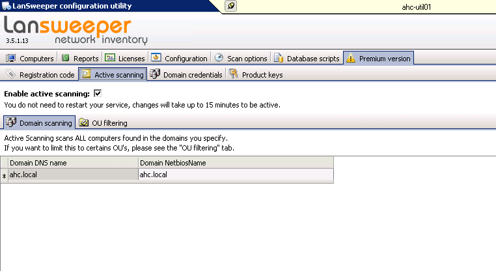The height and width of the screenshot is (271, 496).
Task: Click the pin icon in title bar
Action: tap(232, 6)
